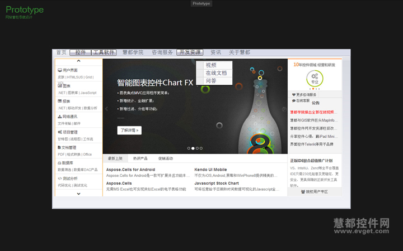Open 资讯 in the navigation bar
This screenshot has width=403, height=251.
coord(215,52)
